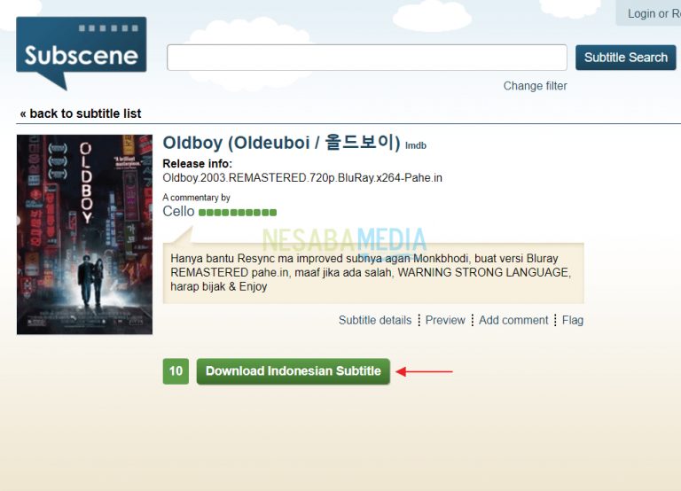681x491 pixels.
Task: Click the Subscene logo
Action: coord(82,53)
